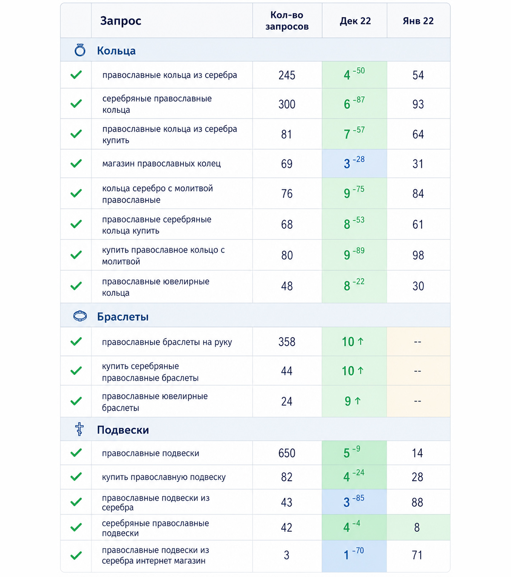The image size is (511, 577).
Task: Click the bracelet icon beside Браслеты
Action: [80, 316]
